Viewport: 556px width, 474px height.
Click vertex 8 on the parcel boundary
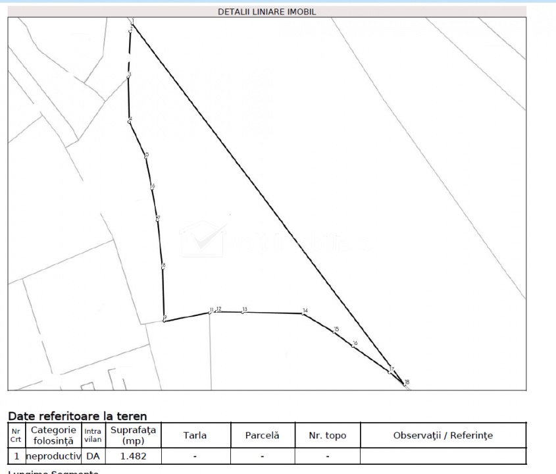(x=163, y=267)
